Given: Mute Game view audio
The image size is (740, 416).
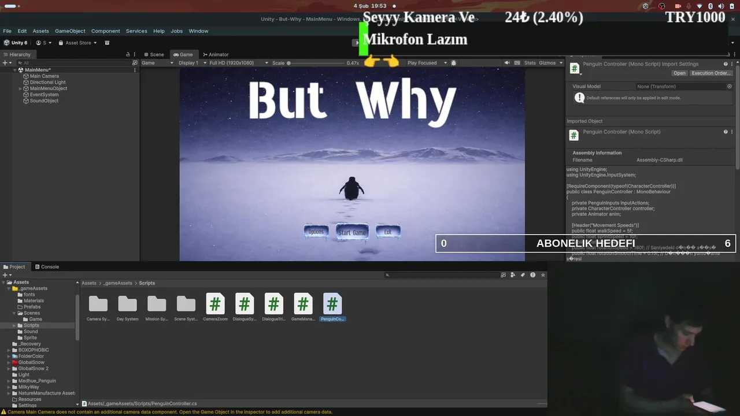Looking at the screenshot, I should point(507,63).
